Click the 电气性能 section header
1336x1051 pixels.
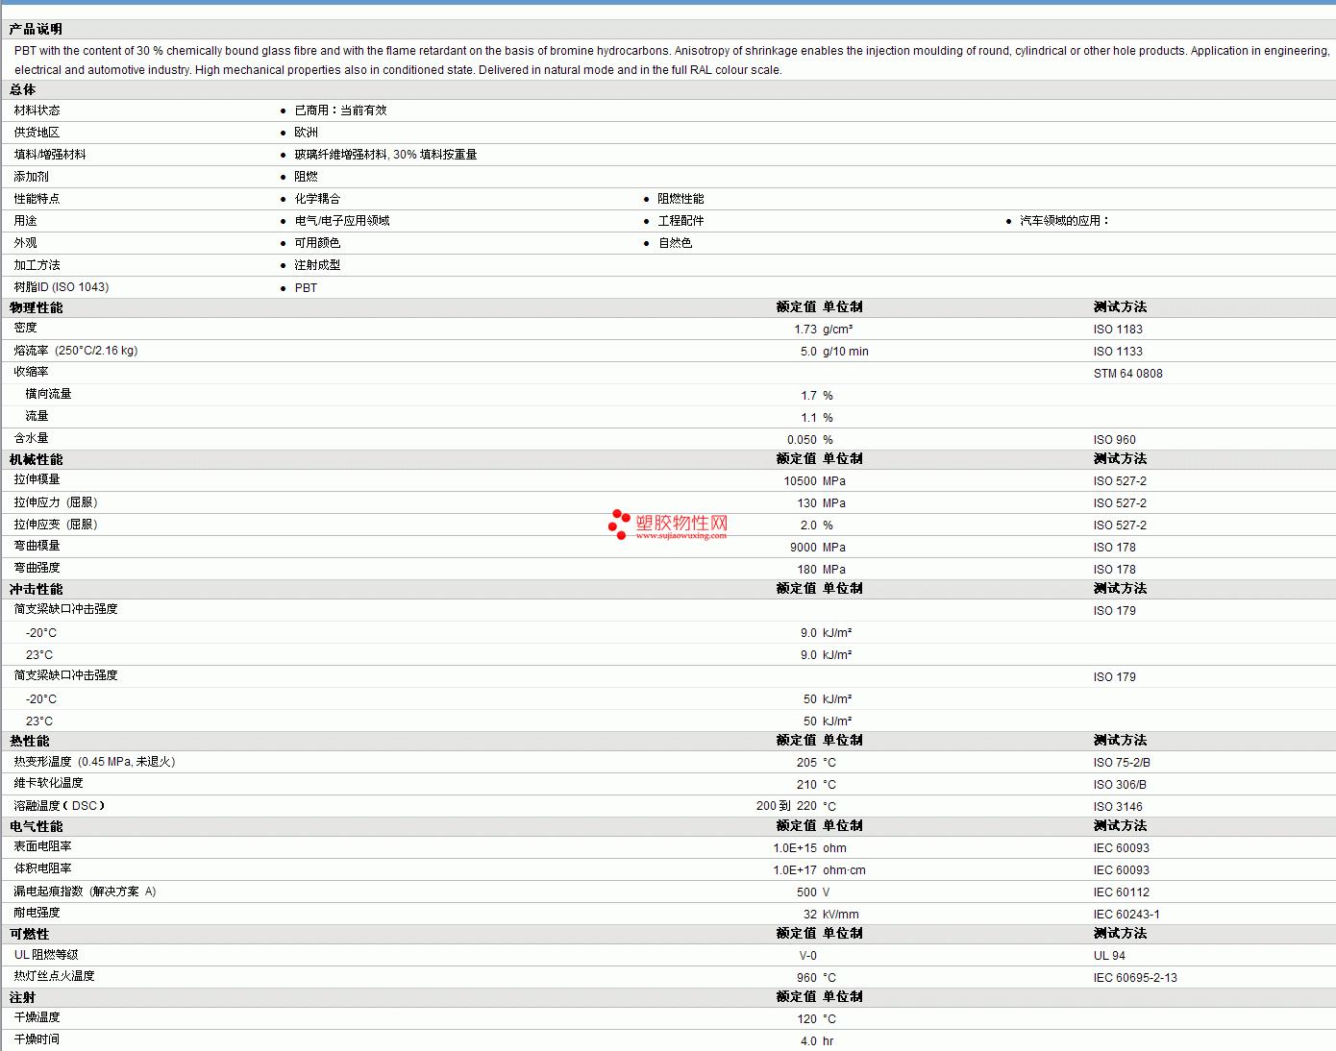point(36,826)
